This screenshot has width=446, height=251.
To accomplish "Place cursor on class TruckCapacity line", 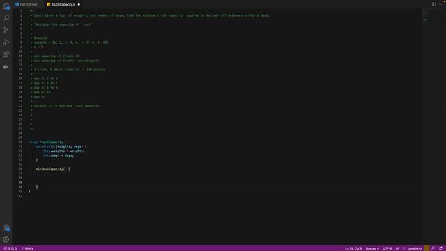I will pyautogui.click(x=47, y=142).
